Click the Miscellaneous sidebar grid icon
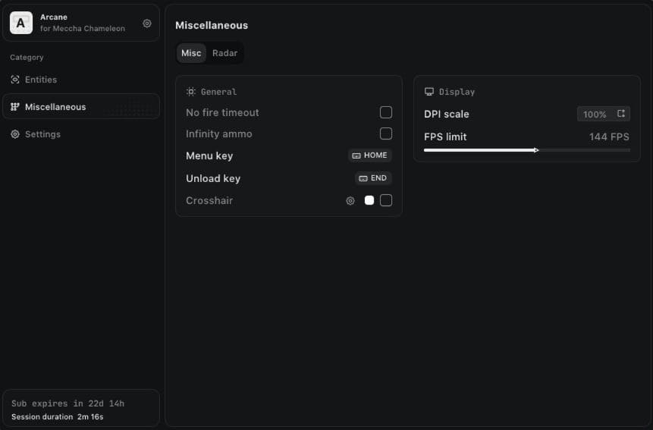 tap(15, 107)
